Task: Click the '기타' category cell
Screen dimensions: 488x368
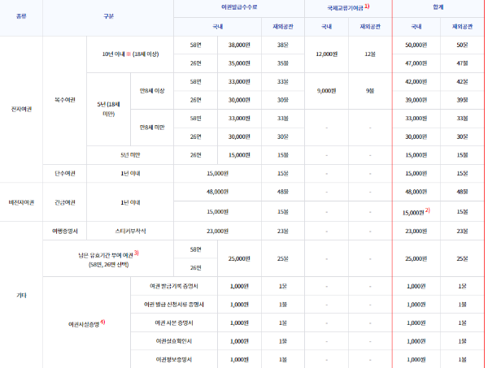Action: [x=21, y=295]
